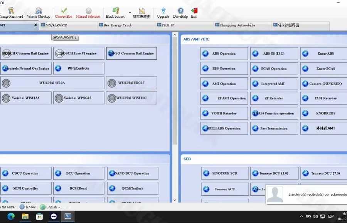
Task: Open Microsoft Edge from the taskbar
Action: [x=11, y=216]
